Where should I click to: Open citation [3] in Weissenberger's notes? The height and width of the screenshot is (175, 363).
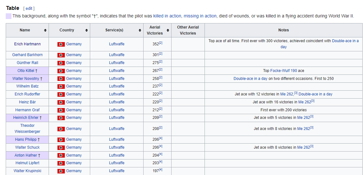pos(312,127)
